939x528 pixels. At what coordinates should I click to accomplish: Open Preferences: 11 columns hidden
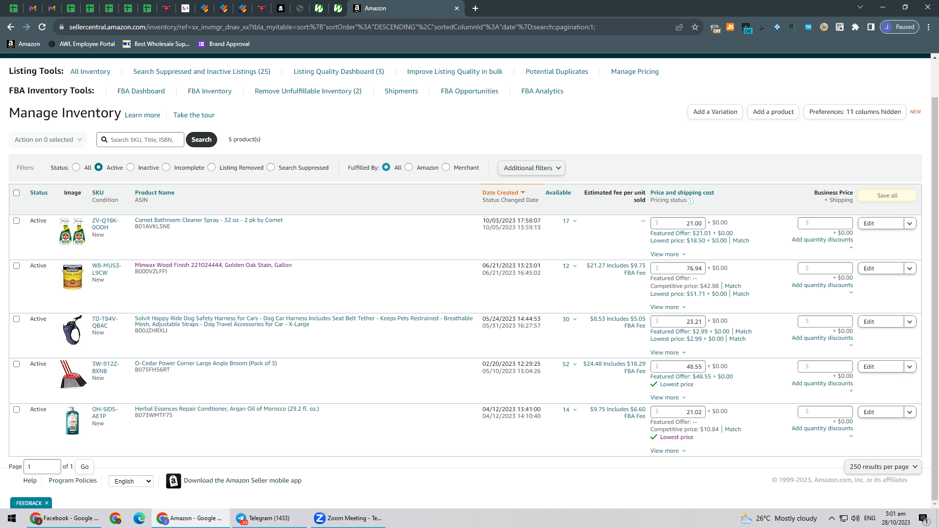[855, 112]
